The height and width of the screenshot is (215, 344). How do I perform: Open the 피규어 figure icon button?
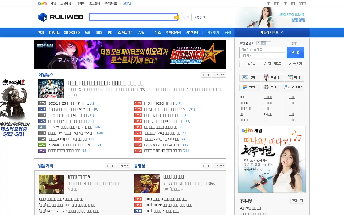coord(272,77)
